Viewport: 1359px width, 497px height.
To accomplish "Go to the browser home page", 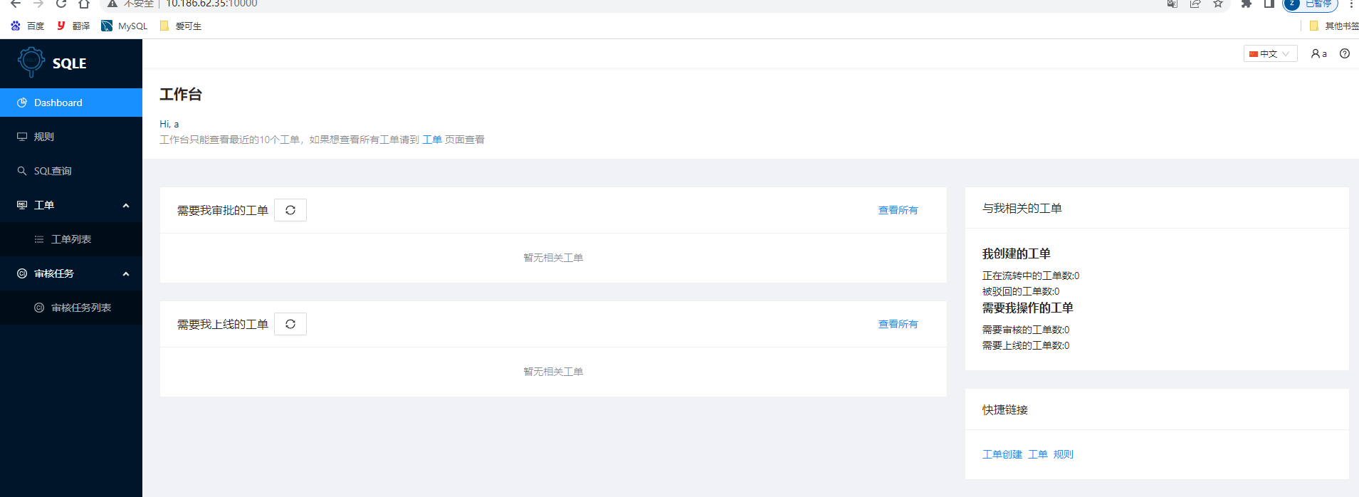I will coord(84,4).
